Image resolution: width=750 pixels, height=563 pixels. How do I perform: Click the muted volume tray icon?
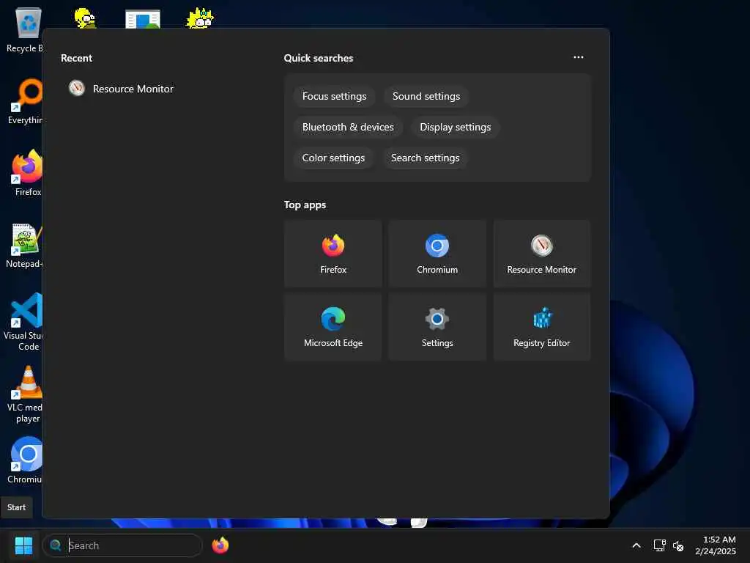[677, 545]
